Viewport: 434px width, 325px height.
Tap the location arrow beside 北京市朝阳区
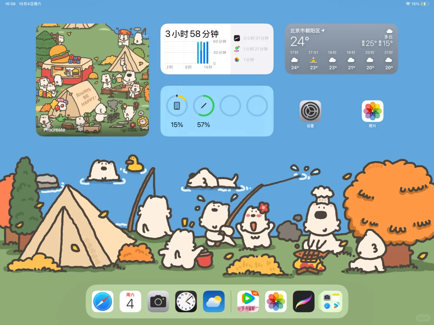323,31
